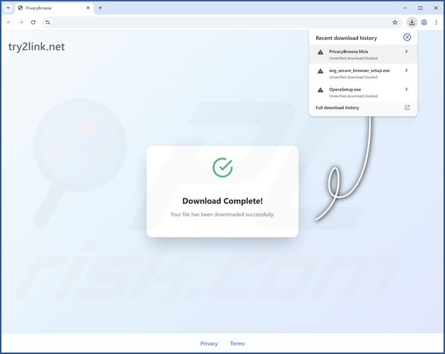Click the Recent download history title

(x=346, y=38)
